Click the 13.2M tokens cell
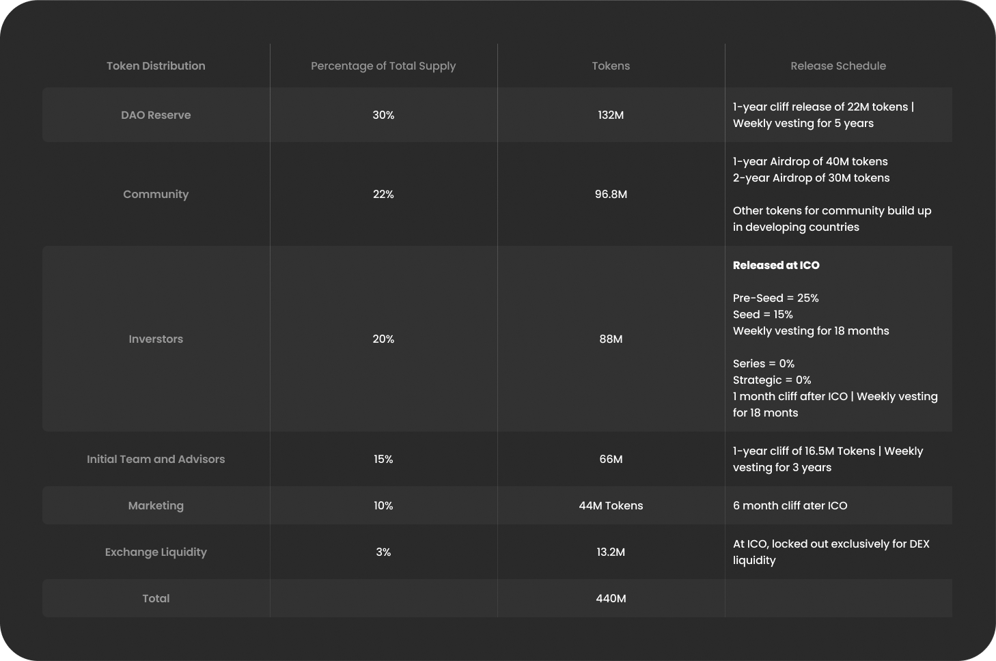996x661 pixels. [x=611, y=552]
